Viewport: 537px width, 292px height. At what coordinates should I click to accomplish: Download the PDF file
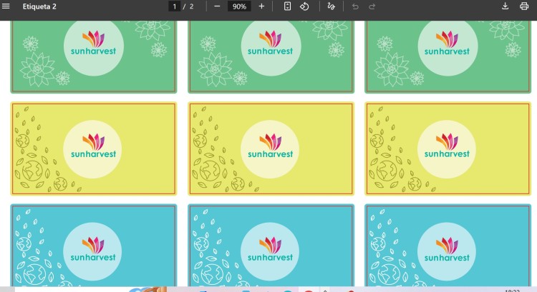click(505, 6)
